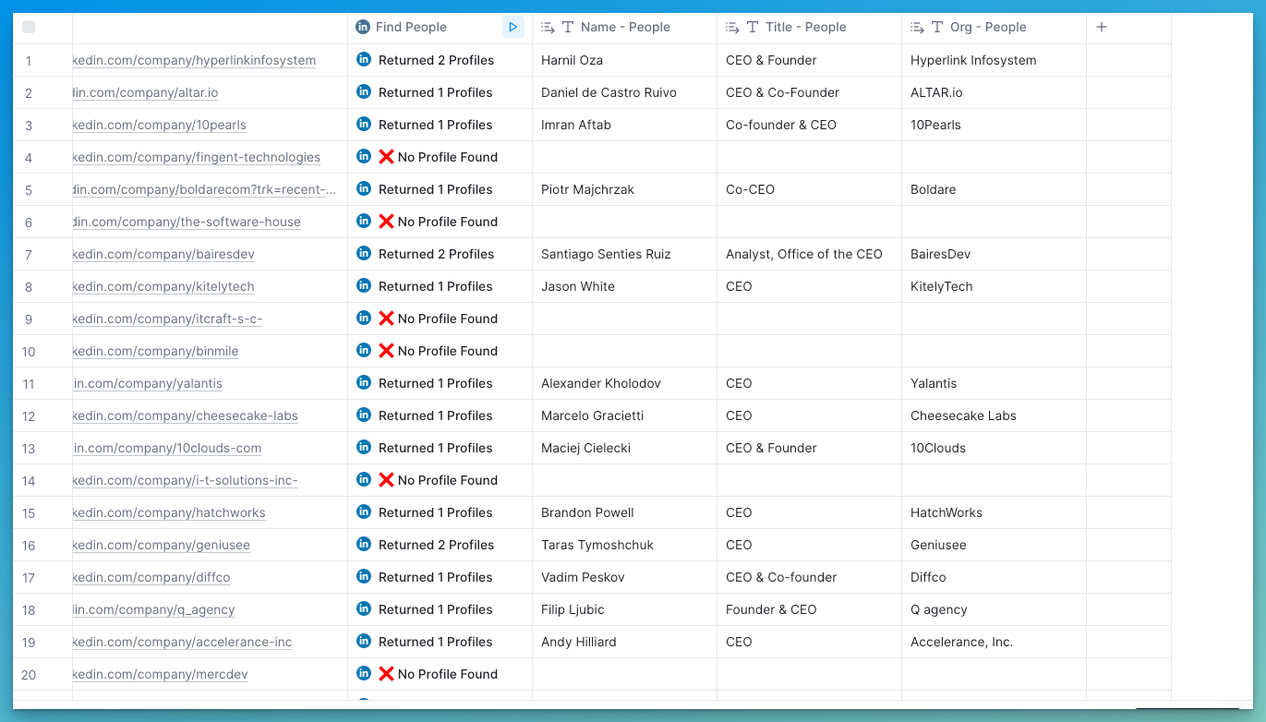Open the 10pearls company link
The width and height of the screenshot is (1266, 722).
160,125
